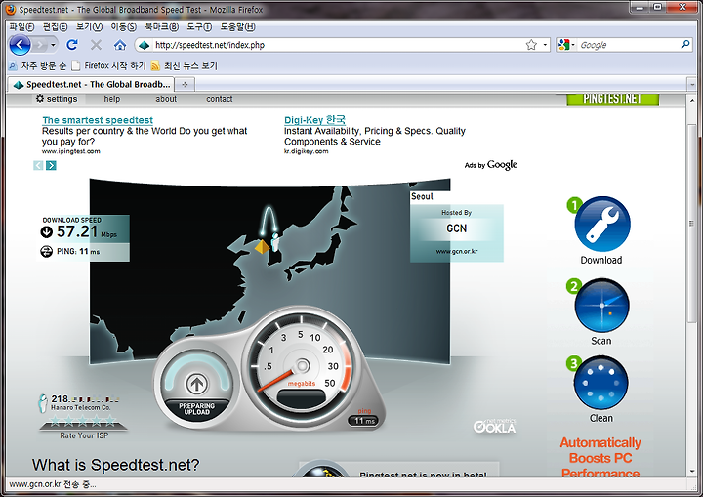The height and width of the screenshot is (497, 703).
Task: Click the yellow pyramid server marker on map
Action: point(262,246)
